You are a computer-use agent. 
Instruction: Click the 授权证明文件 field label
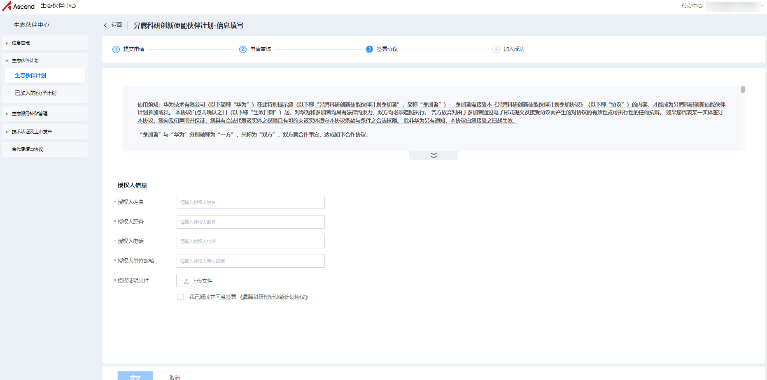pos(133,280)
